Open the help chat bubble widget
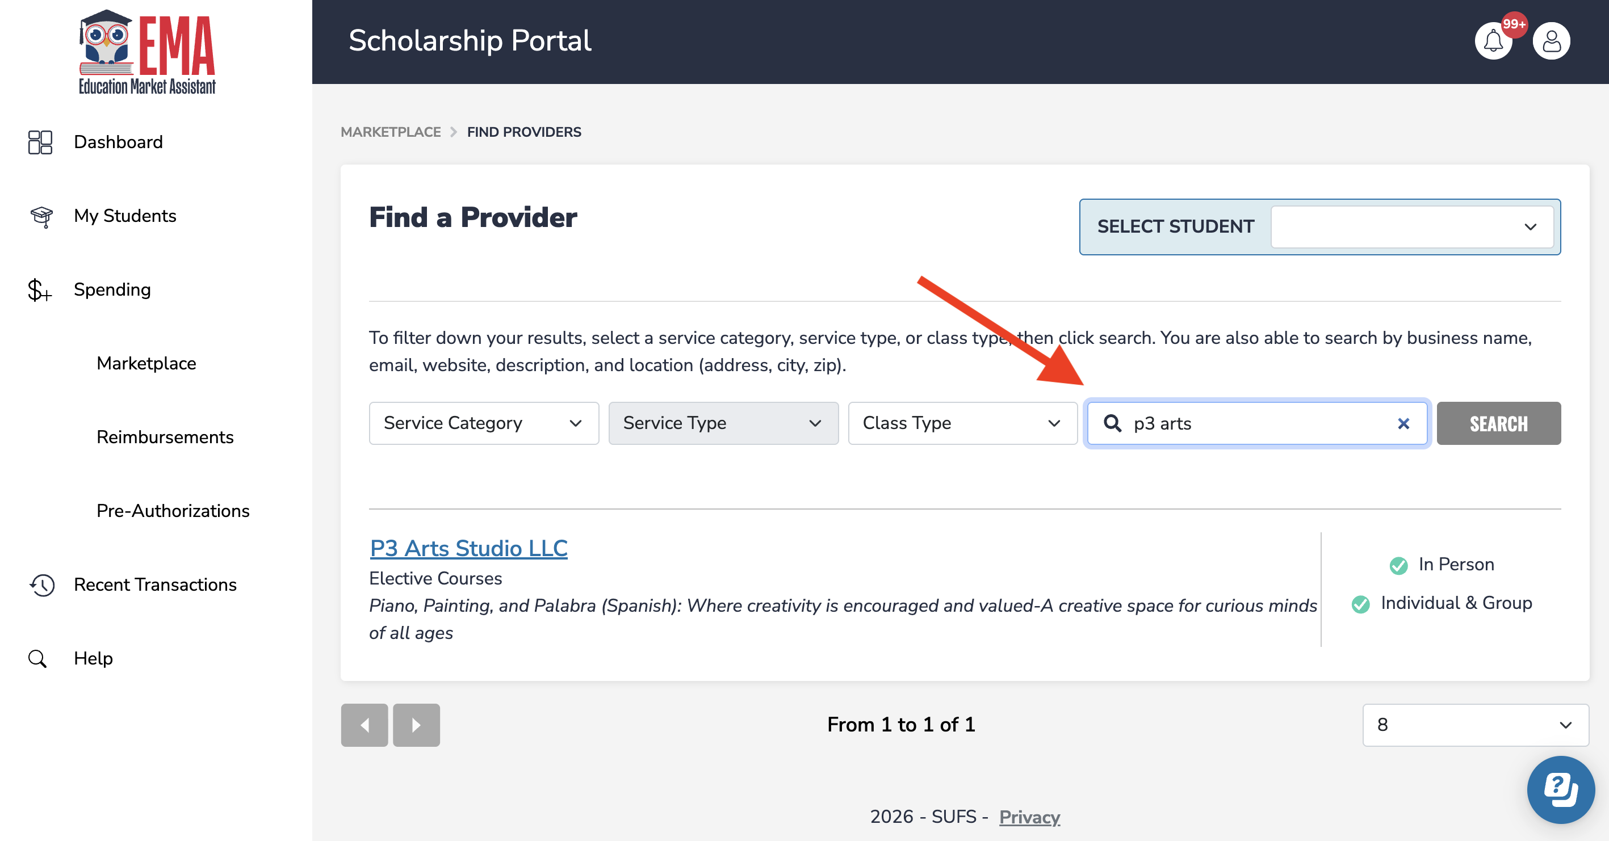1609x841 pixels. [1561, 790]
